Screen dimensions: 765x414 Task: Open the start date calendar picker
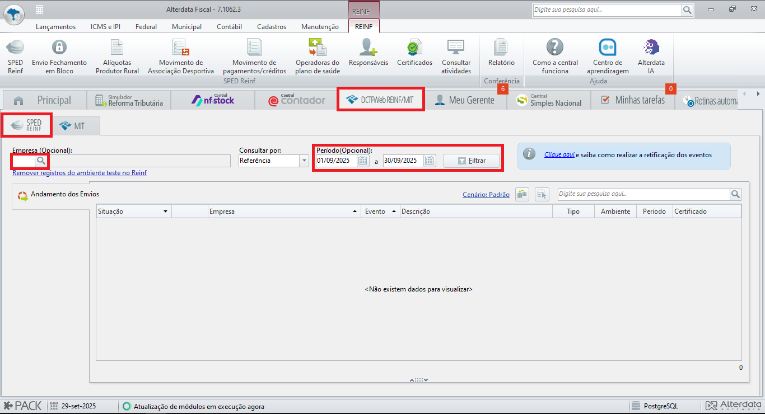(x=363, y=161)
